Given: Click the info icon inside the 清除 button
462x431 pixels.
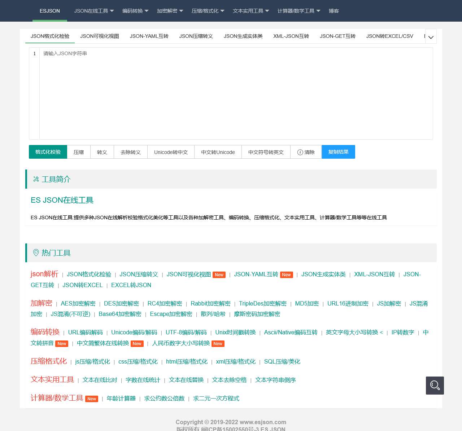Looking at the screenshot, I should coord(300,152).
